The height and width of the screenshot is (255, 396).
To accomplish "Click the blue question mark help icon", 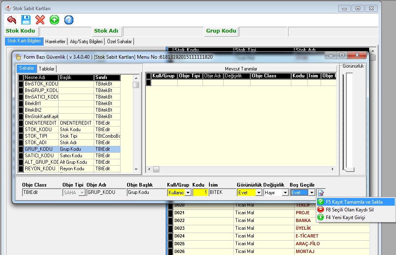I will (x=69, y=20).
